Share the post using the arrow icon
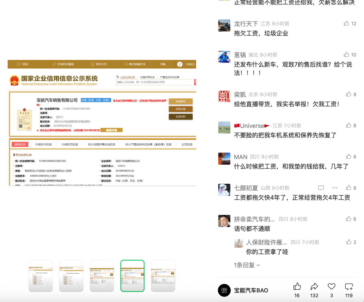 pyautogui.click(x=314, y=286)
